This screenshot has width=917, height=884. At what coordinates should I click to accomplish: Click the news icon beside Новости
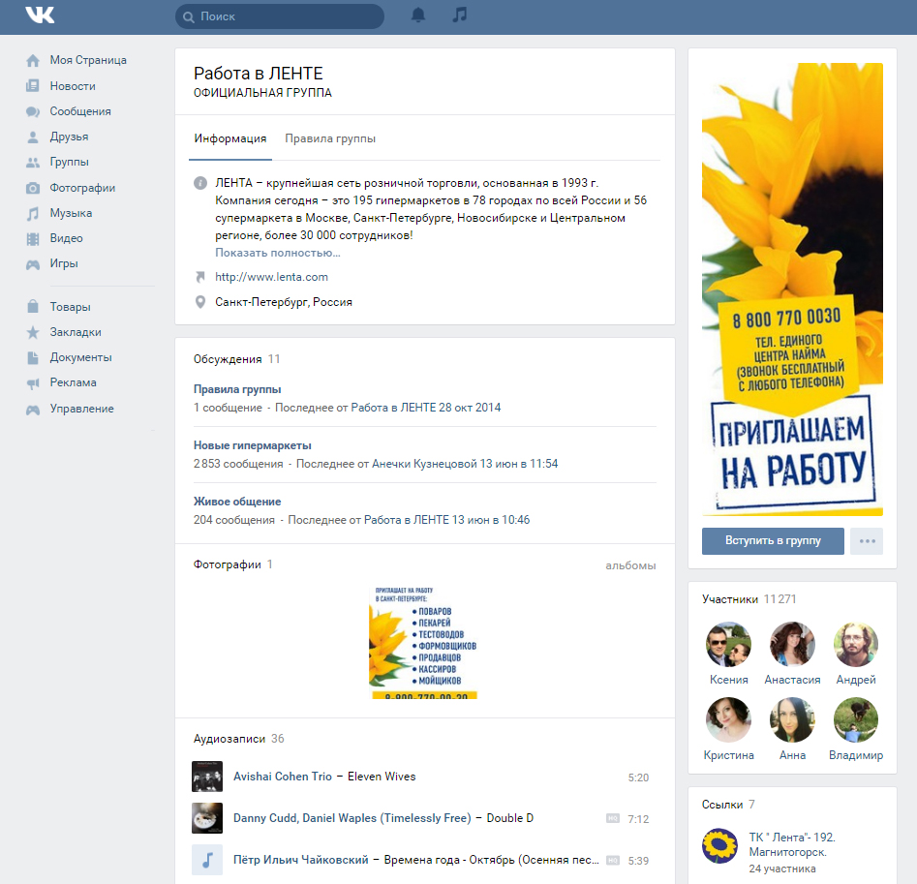coord(33,86)
